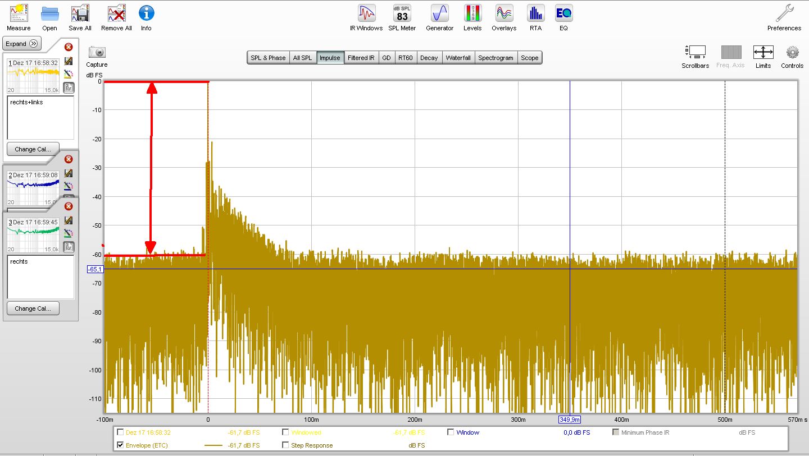This screenshot has width=809, height=456.
Task: Toggle notes panel for measurement 1
Action: 69,87
